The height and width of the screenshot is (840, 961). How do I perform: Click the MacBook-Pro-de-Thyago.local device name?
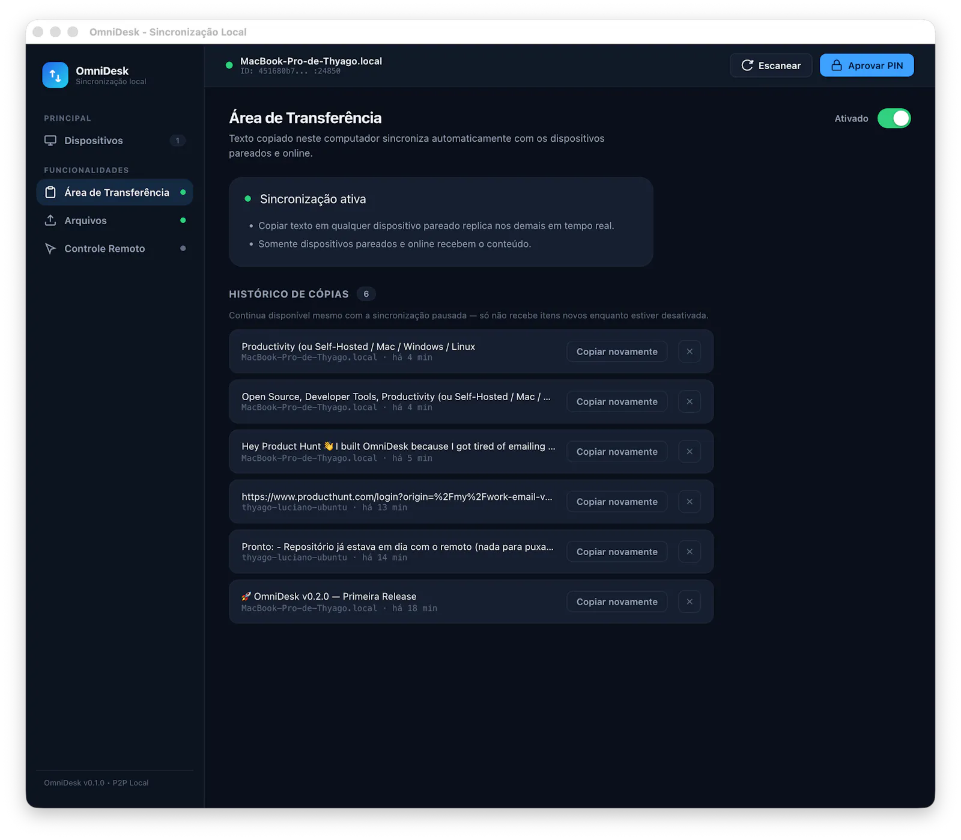(x=311, y=61)
